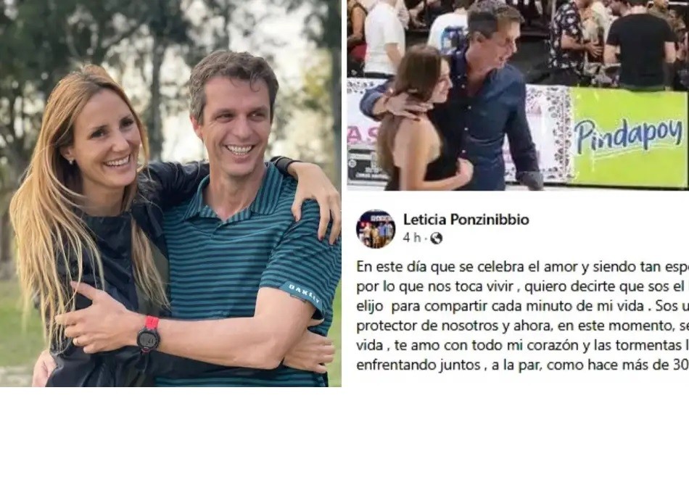Click the floral patterned banner beside Pindapoy
Viewport: 689px width, 493px height.
point(548,132)
